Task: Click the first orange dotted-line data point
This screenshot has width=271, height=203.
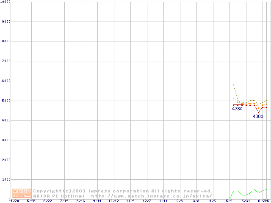Action: click(x=234, y=98)
